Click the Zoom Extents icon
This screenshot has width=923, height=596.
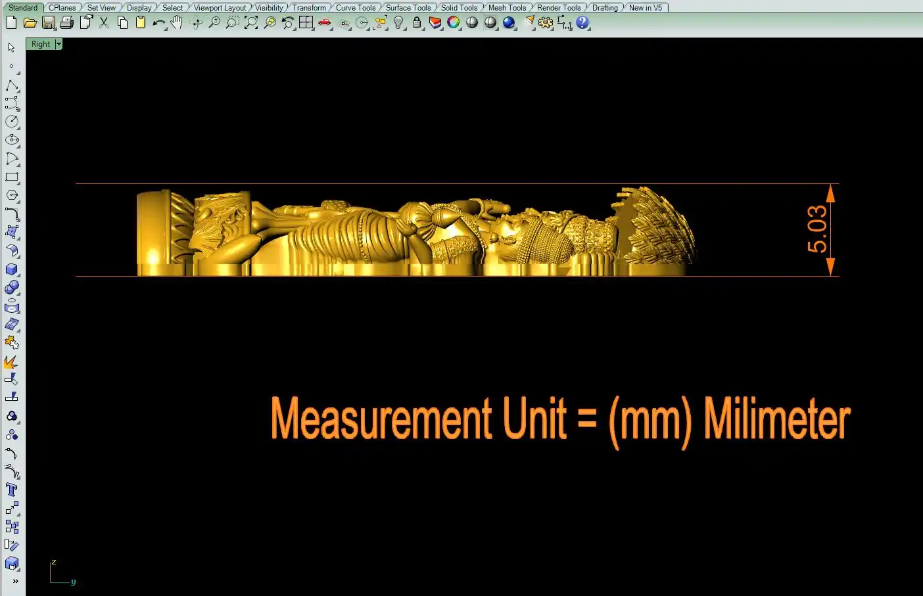251,22
